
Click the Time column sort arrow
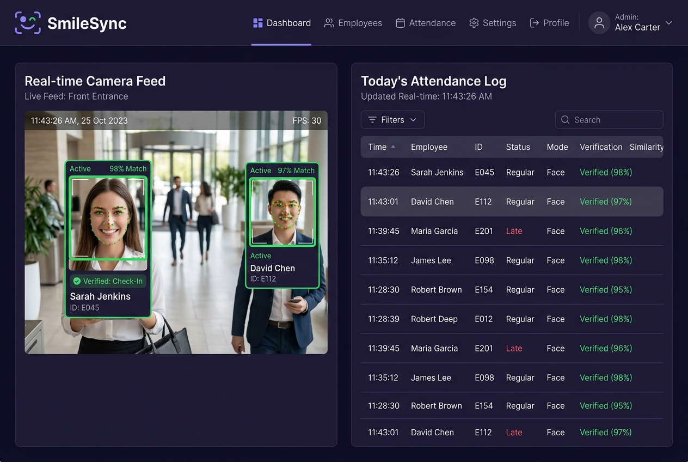pyautogui.click(x=393, y=147)
